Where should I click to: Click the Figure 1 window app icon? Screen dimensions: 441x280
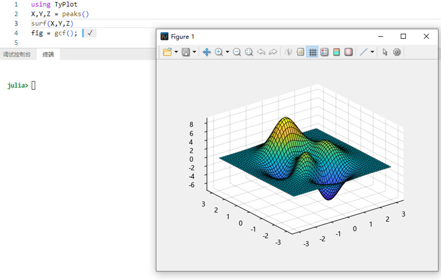pyautogui.click(x=164, y=36)
